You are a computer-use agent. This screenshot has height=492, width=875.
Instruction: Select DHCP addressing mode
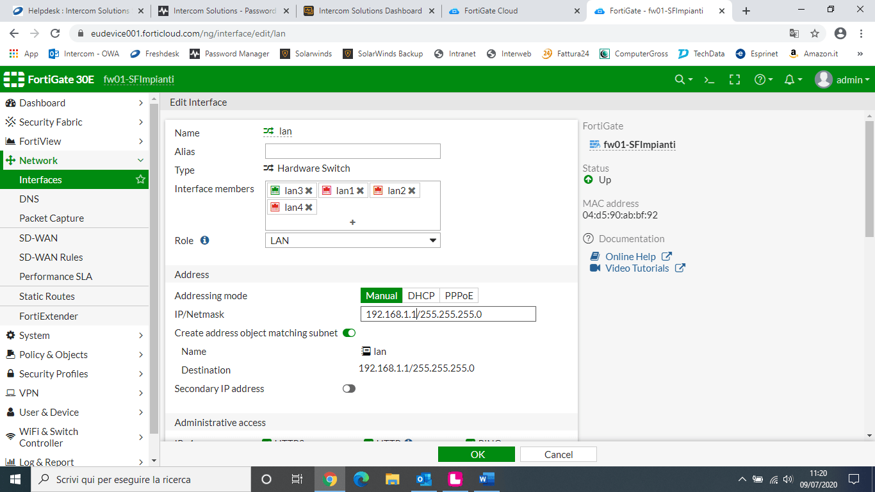421,295
